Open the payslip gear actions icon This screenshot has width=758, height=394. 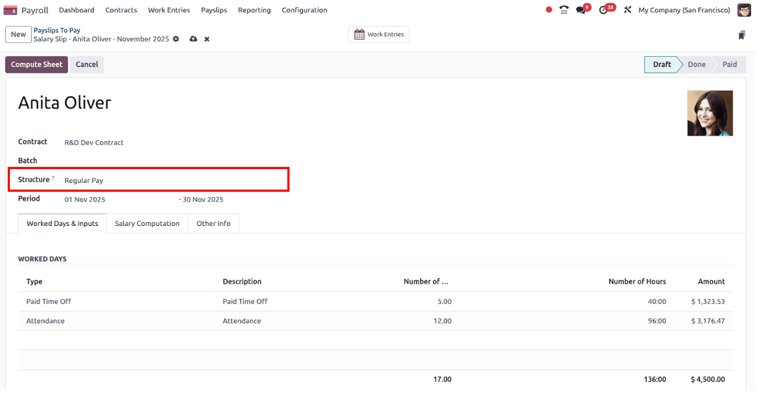point(176,39)
